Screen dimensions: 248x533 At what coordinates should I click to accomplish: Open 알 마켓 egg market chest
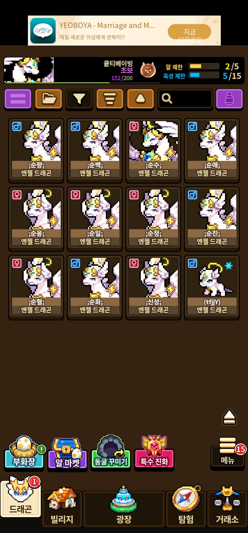68,453
